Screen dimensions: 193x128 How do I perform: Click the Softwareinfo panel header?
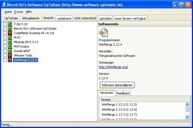(x=145, y=24)
